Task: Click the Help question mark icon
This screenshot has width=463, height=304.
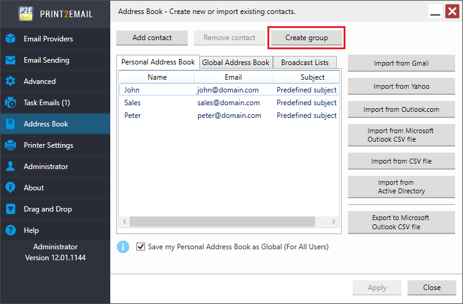Action: 10,230
